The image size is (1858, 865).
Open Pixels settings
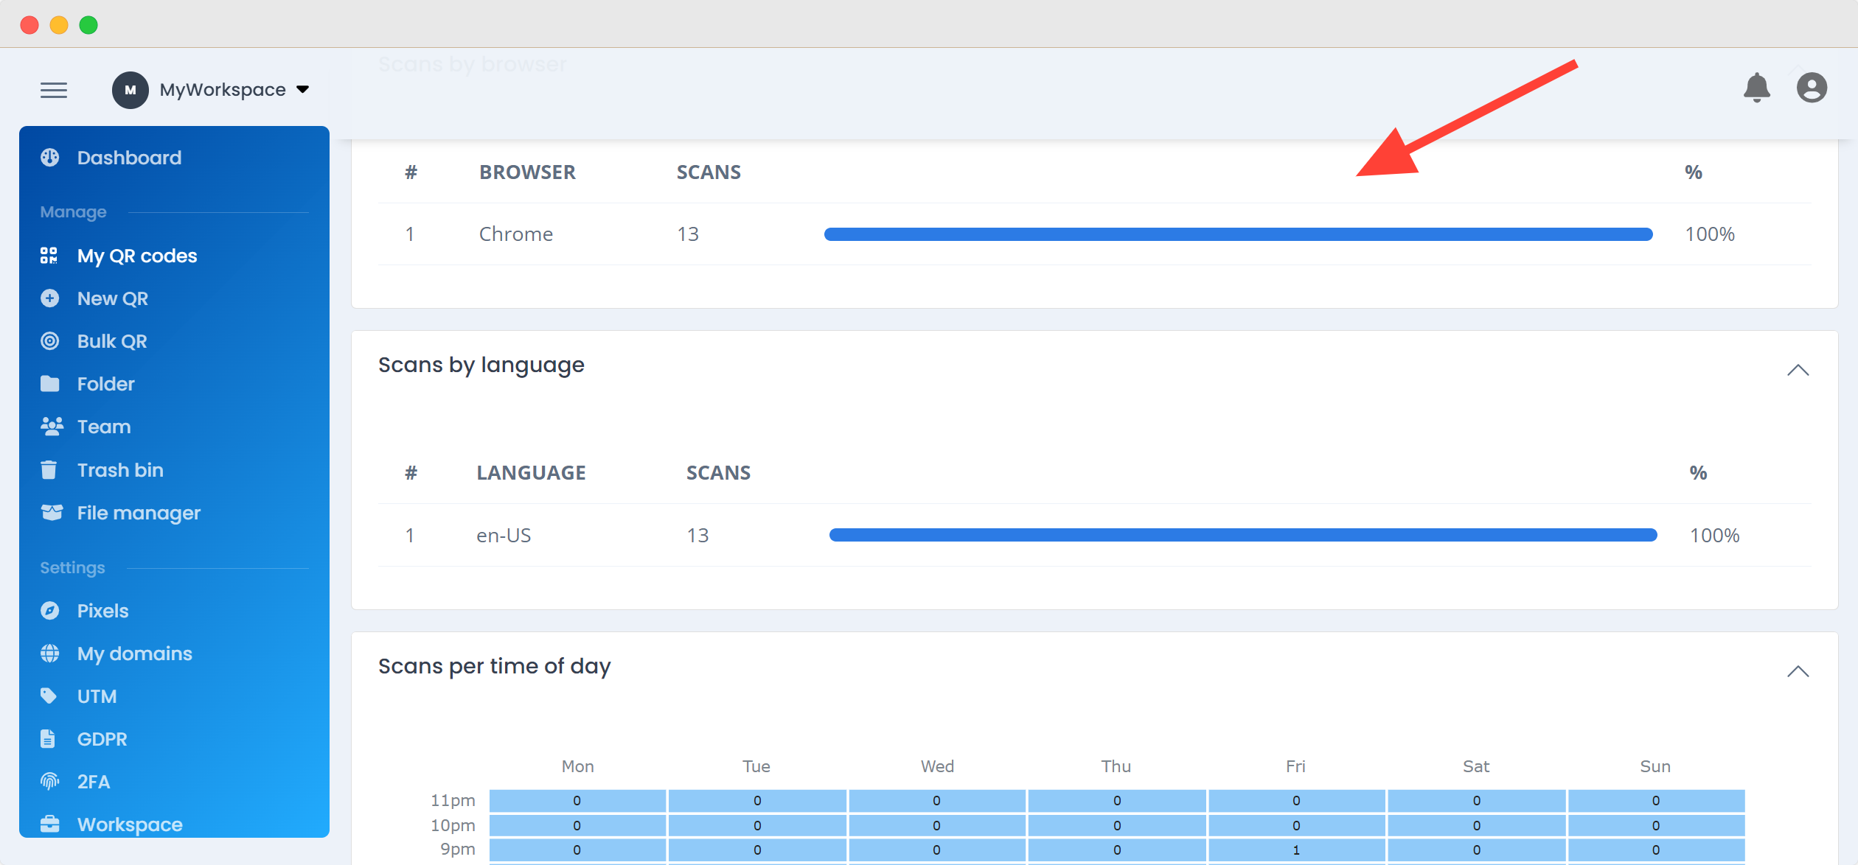point(102,611)
